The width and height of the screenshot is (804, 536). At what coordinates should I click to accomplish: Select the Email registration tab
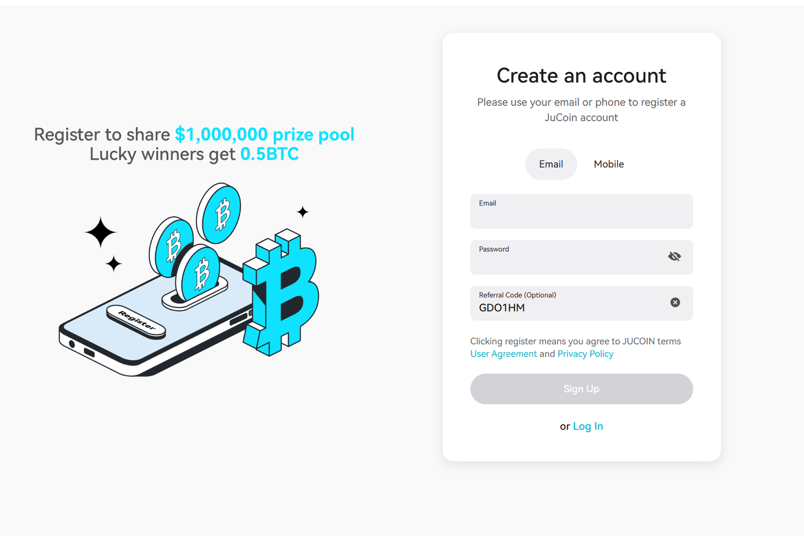[551, 164]
